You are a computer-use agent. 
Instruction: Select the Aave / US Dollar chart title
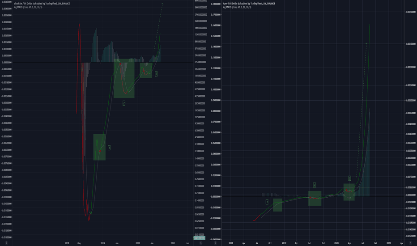click(x=249, y=4)
